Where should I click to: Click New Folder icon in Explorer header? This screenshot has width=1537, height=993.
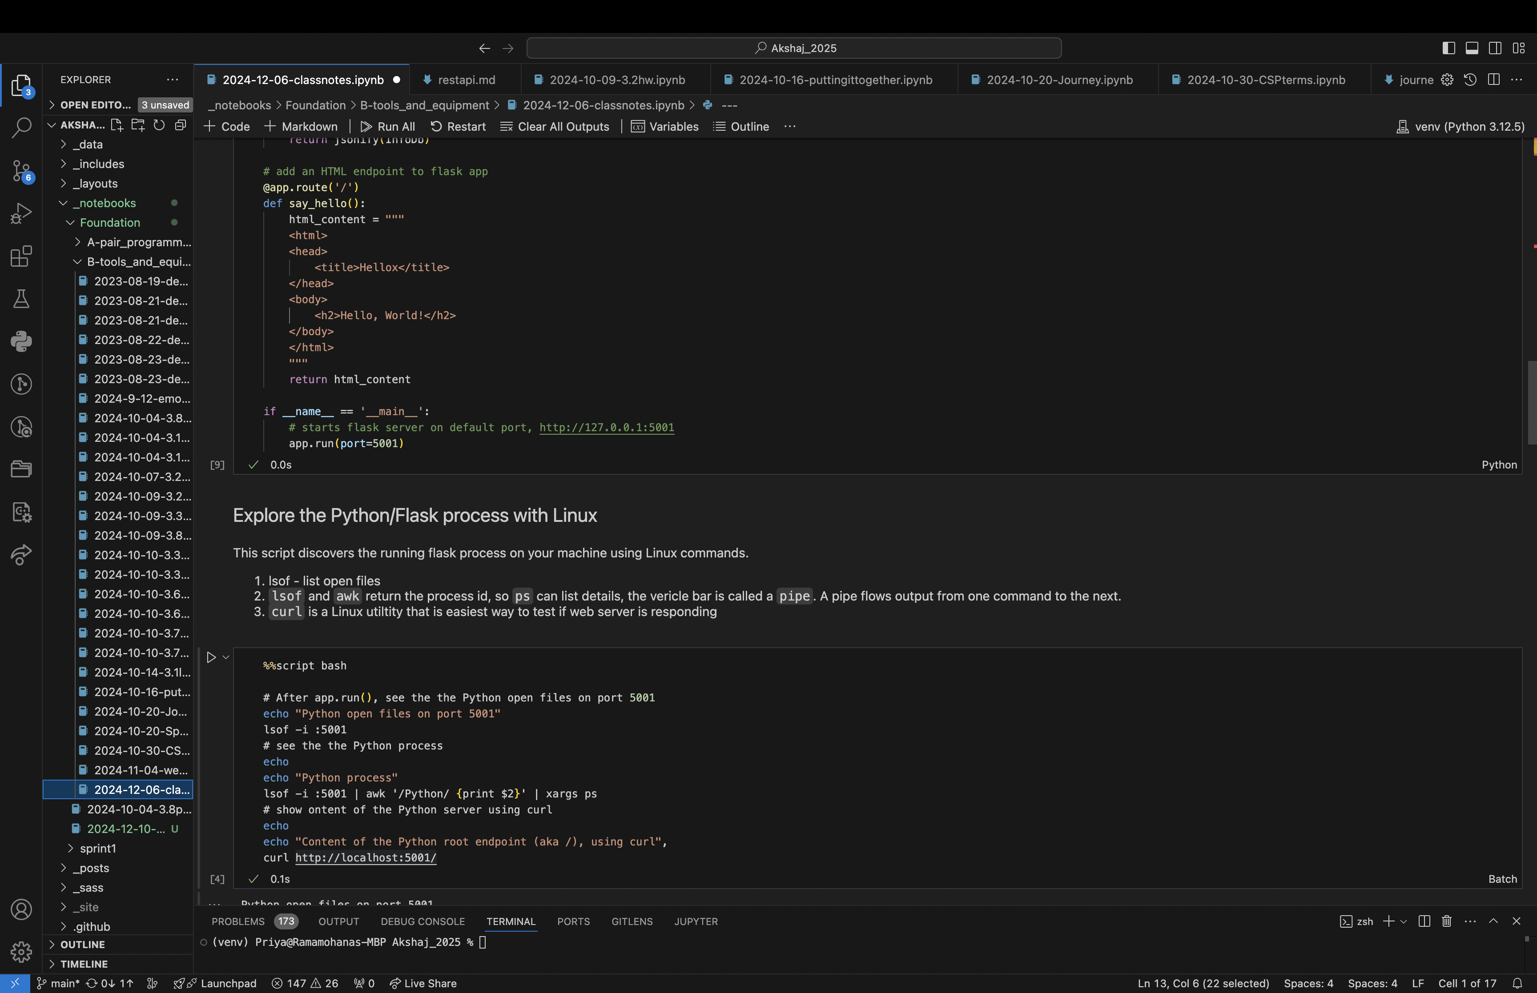click(x=138, y=124)
